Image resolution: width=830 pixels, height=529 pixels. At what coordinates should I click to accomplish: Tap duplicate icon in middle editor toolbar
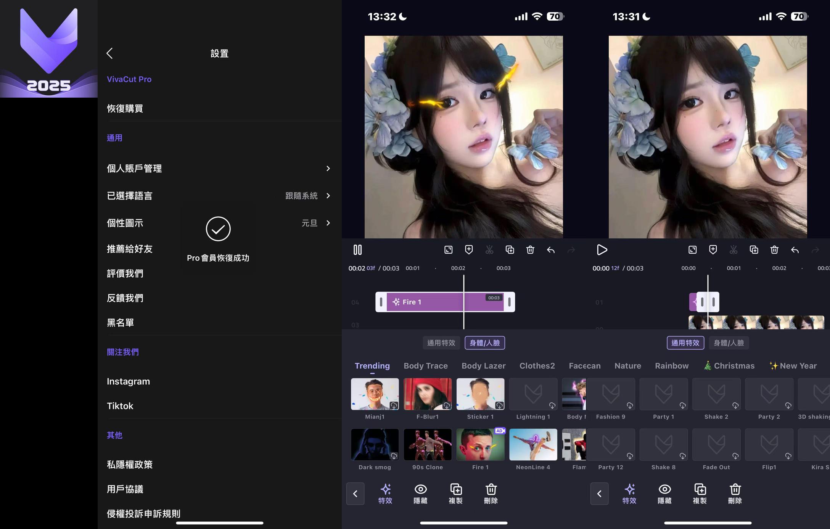510,250
